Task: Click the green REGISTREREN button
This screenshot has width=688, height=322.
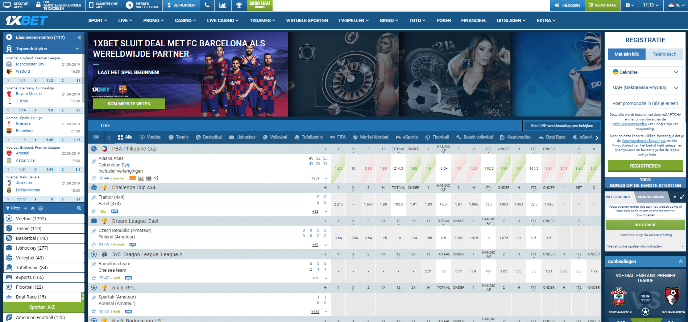Action: pyautogui.click(x=645, y=166)
